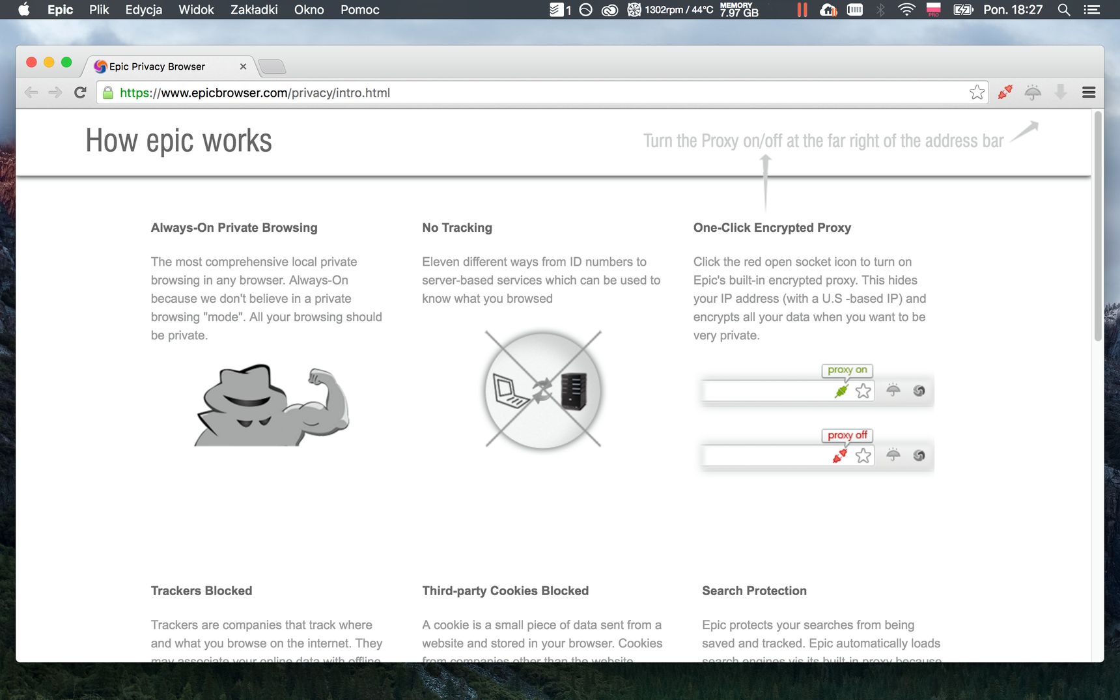This screenshot has width=1120, height=700.
Task: Click the Turn the Proxy on/off hint text
Action: (824, 141)
